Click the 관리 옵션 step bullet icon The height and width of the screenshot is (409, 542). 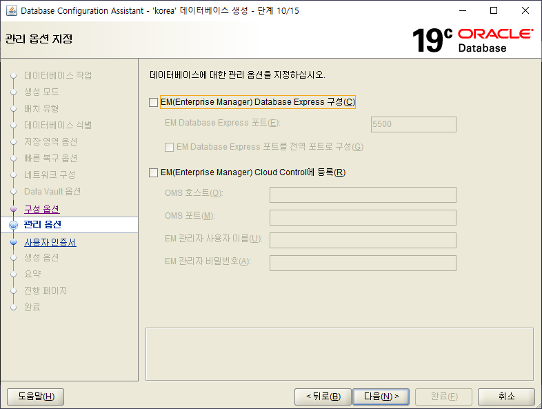coord(14,225)
